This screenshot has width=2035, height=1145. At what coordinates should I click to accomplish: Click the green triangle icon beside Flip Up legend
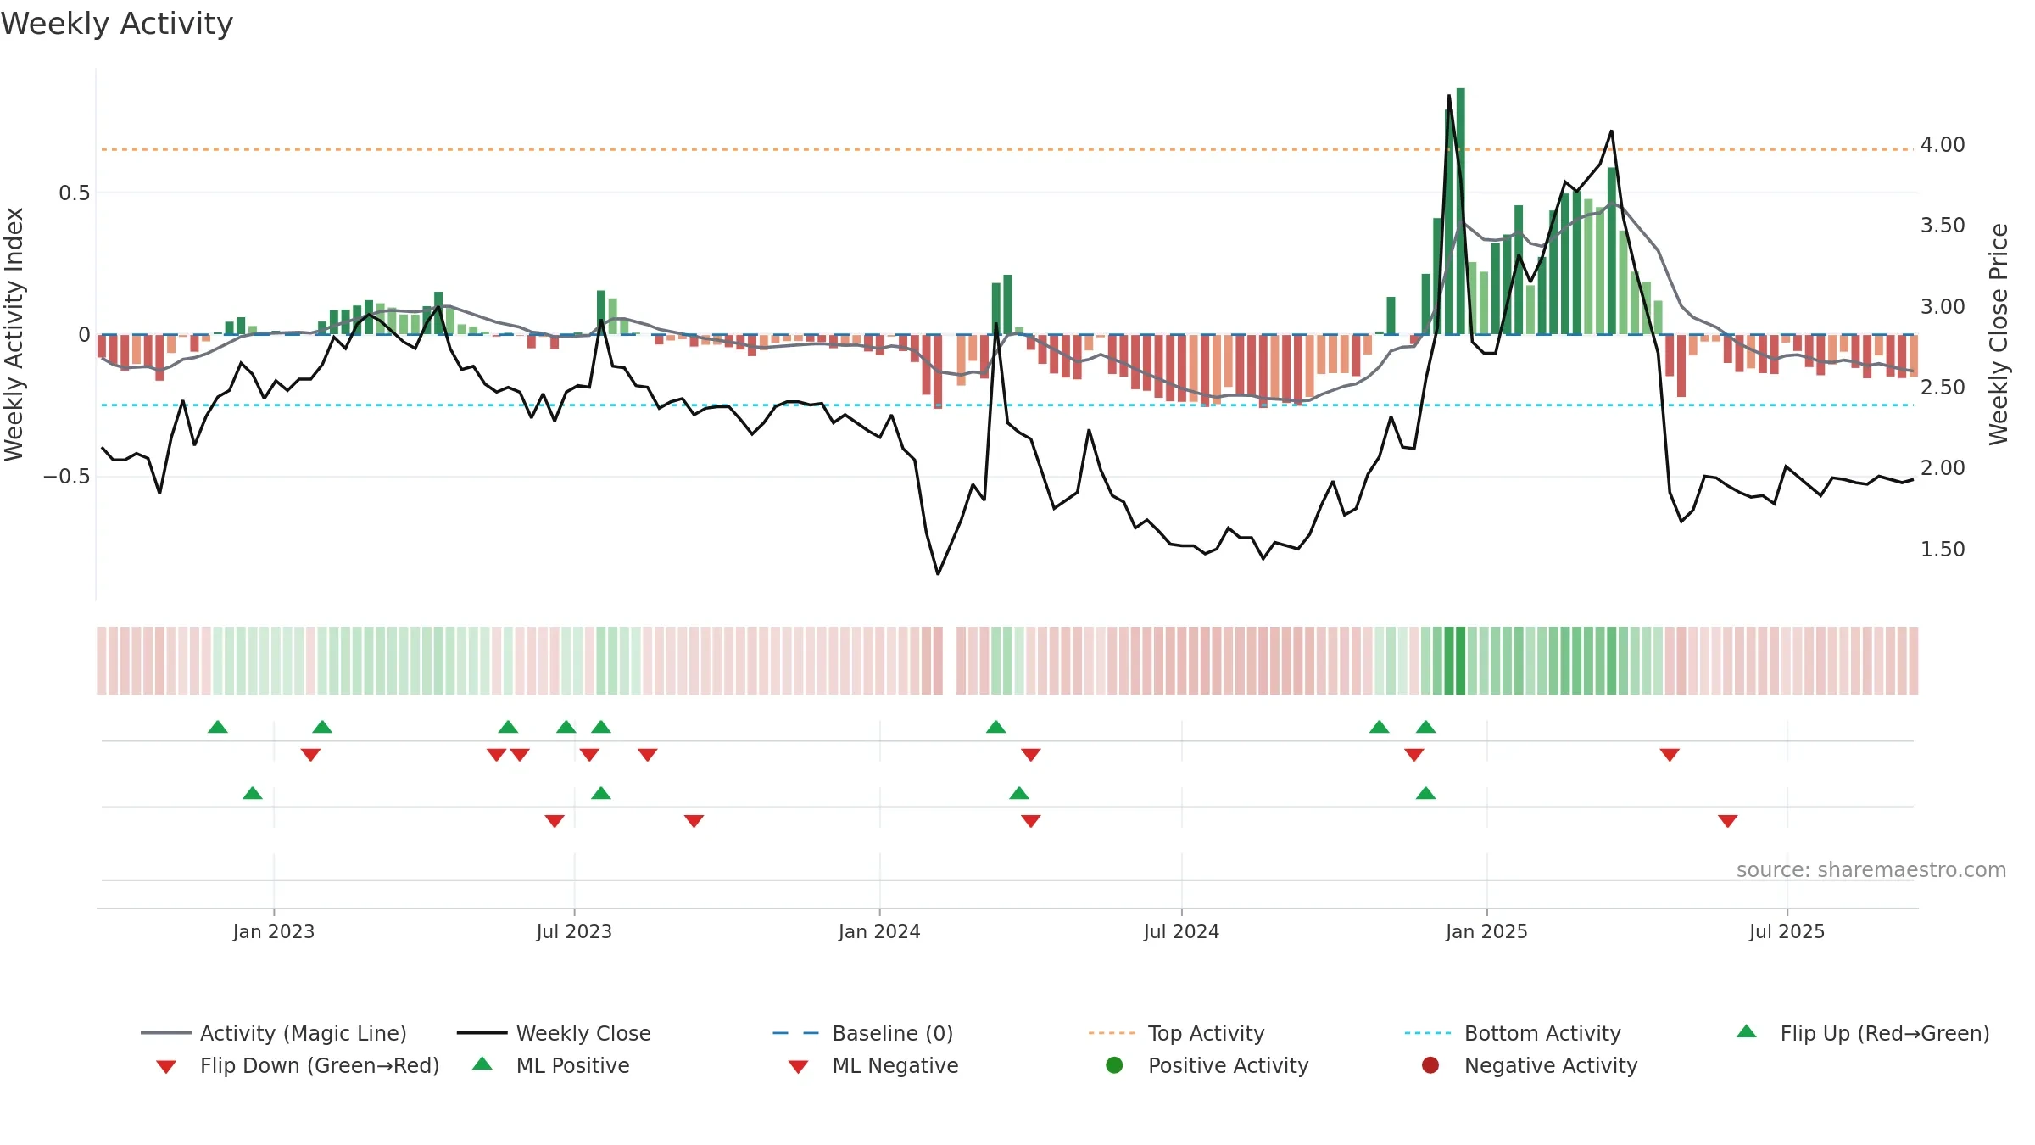[1747, 1031]
